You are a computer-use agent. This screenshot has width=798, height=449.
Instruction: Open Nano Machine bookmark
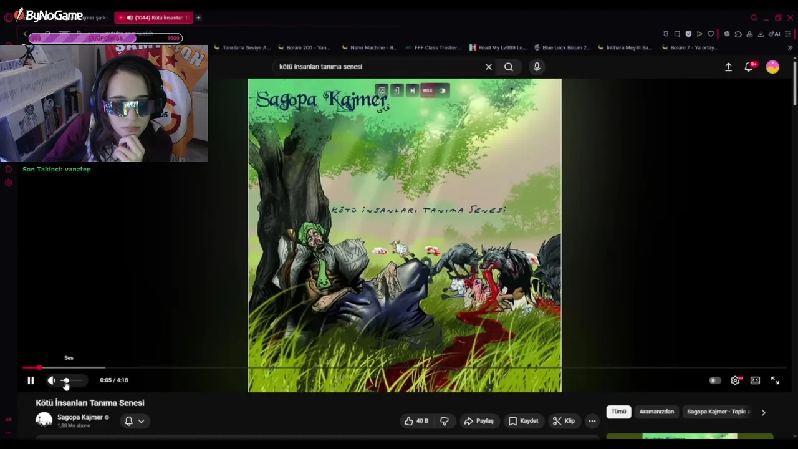[x=369, y=47]
